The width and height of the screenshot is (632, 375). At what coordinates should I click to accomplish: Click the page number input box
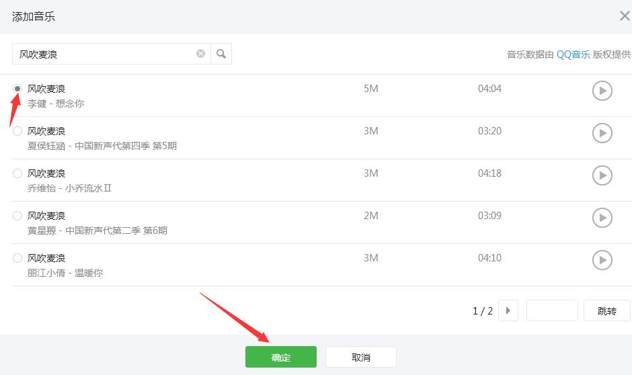point(552,310)
